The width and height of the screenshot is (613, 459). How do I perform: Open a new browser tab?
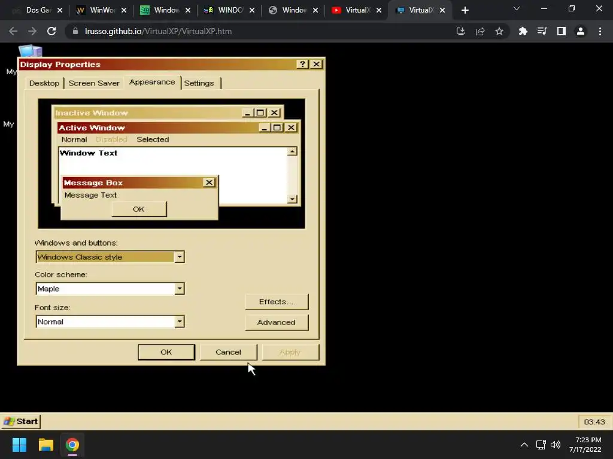point(465,10)
